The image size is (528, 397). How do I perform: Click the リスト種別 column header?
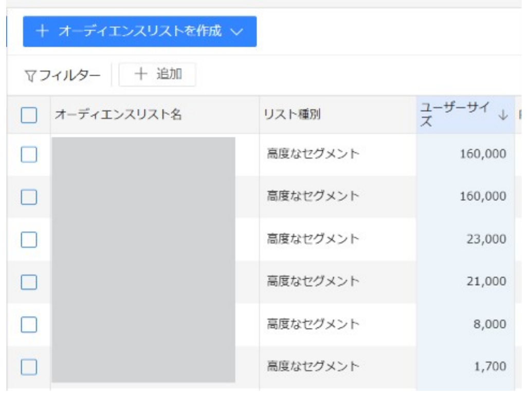click(292, 115)
